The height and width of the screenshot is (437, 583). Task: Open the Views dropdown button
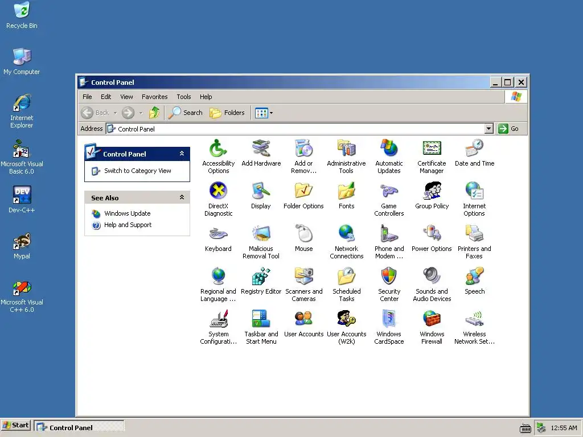[264, 113]
